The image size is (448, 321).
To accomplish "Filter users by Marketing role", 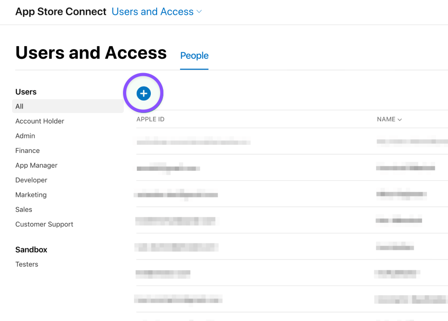I will coord(31,195).
